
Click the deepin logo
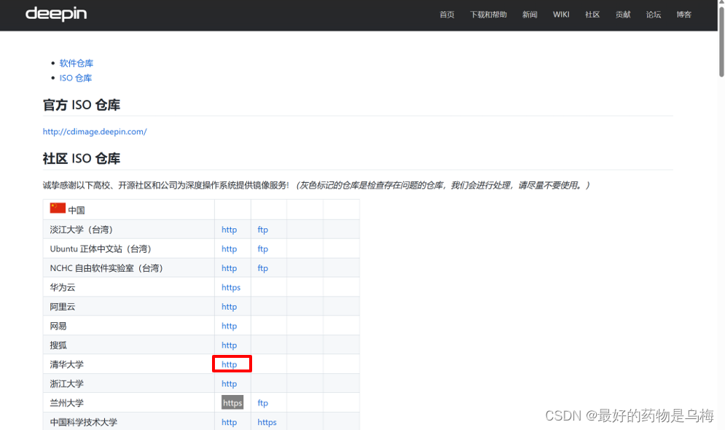pyautogui.click(x=55, y=14)
